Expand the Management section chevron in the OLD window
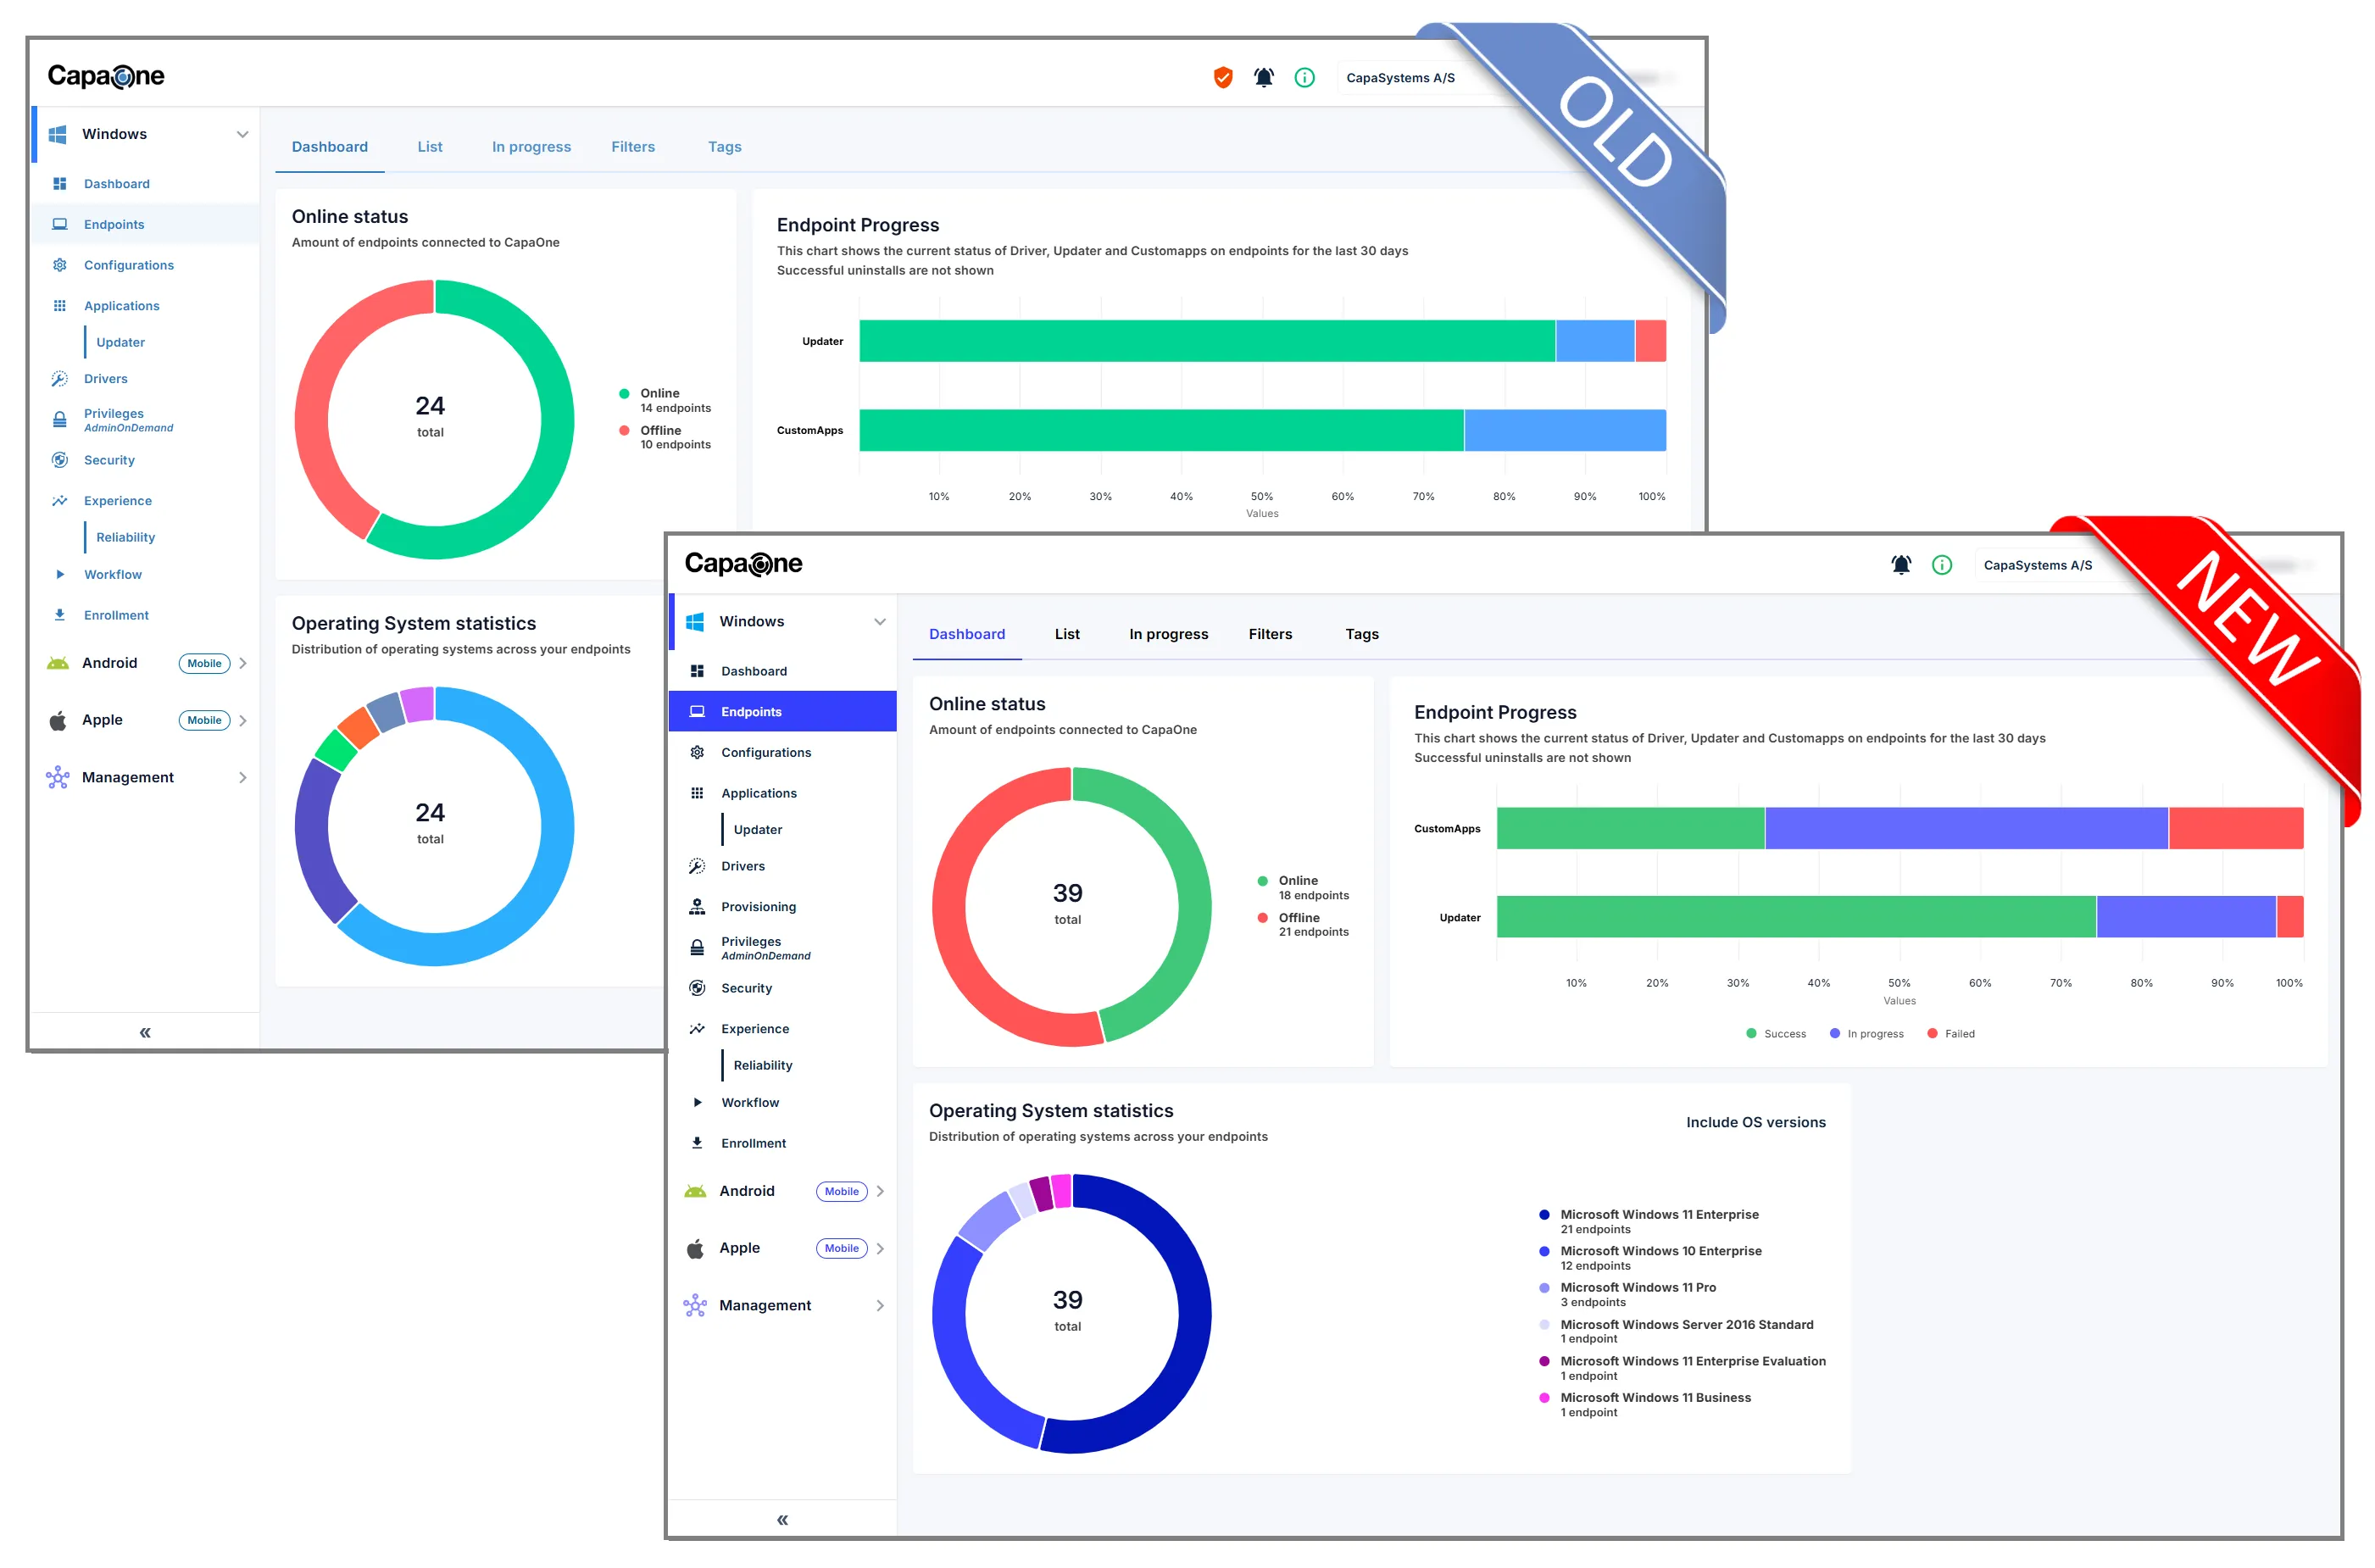 click(243, 777)
